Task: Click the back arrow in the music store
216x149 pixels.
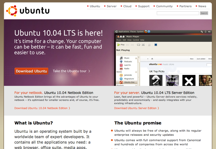Action: [148, 59]
